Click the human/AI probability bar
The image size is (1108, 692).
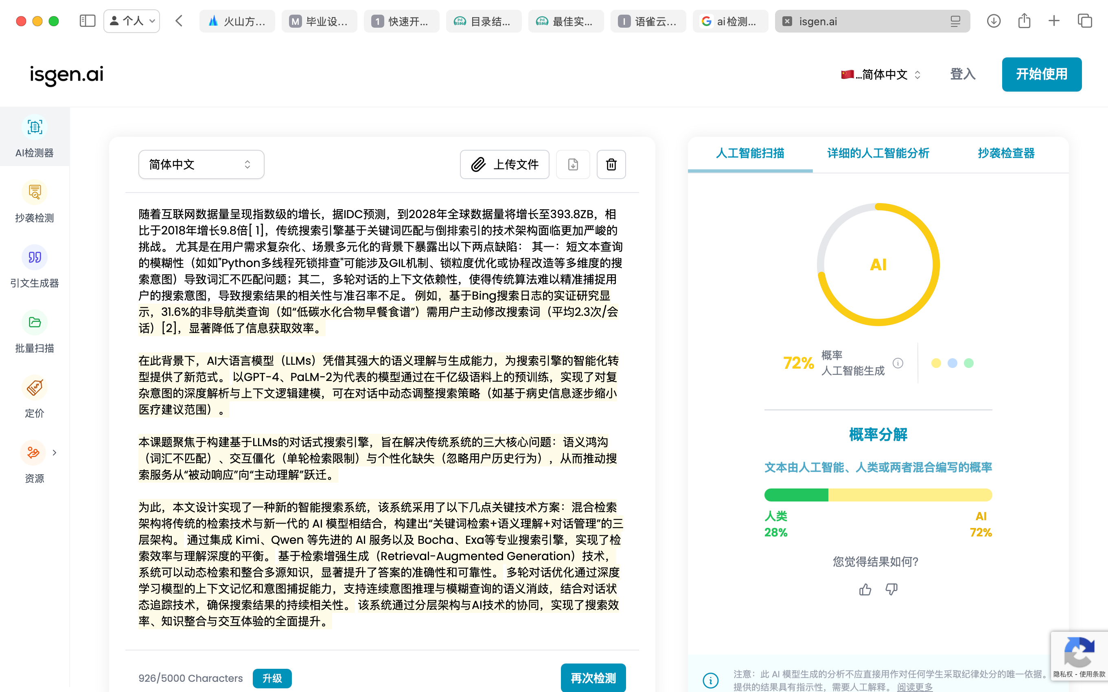pyautogui.click(x=878, y=495)
